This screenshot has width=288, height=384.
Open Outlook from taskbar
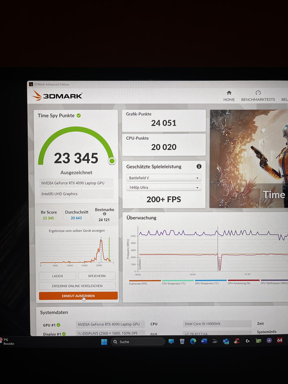click(226, 341)
